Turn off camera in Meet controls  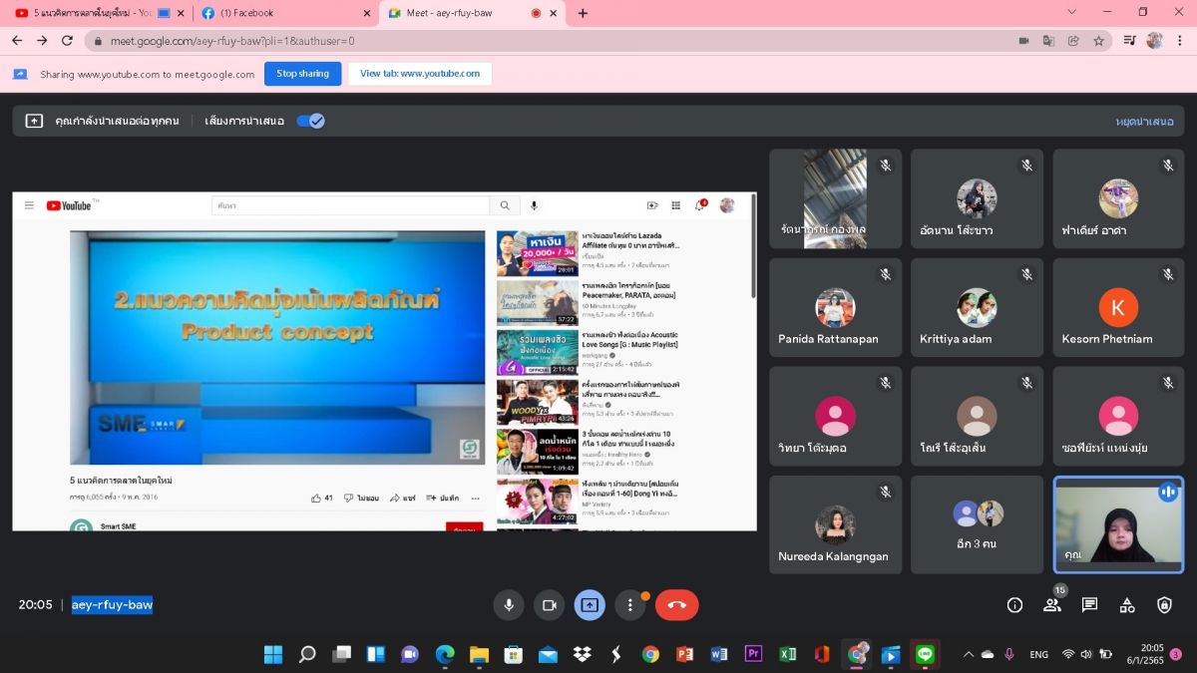pyautogui.click(x=549, y=605)
